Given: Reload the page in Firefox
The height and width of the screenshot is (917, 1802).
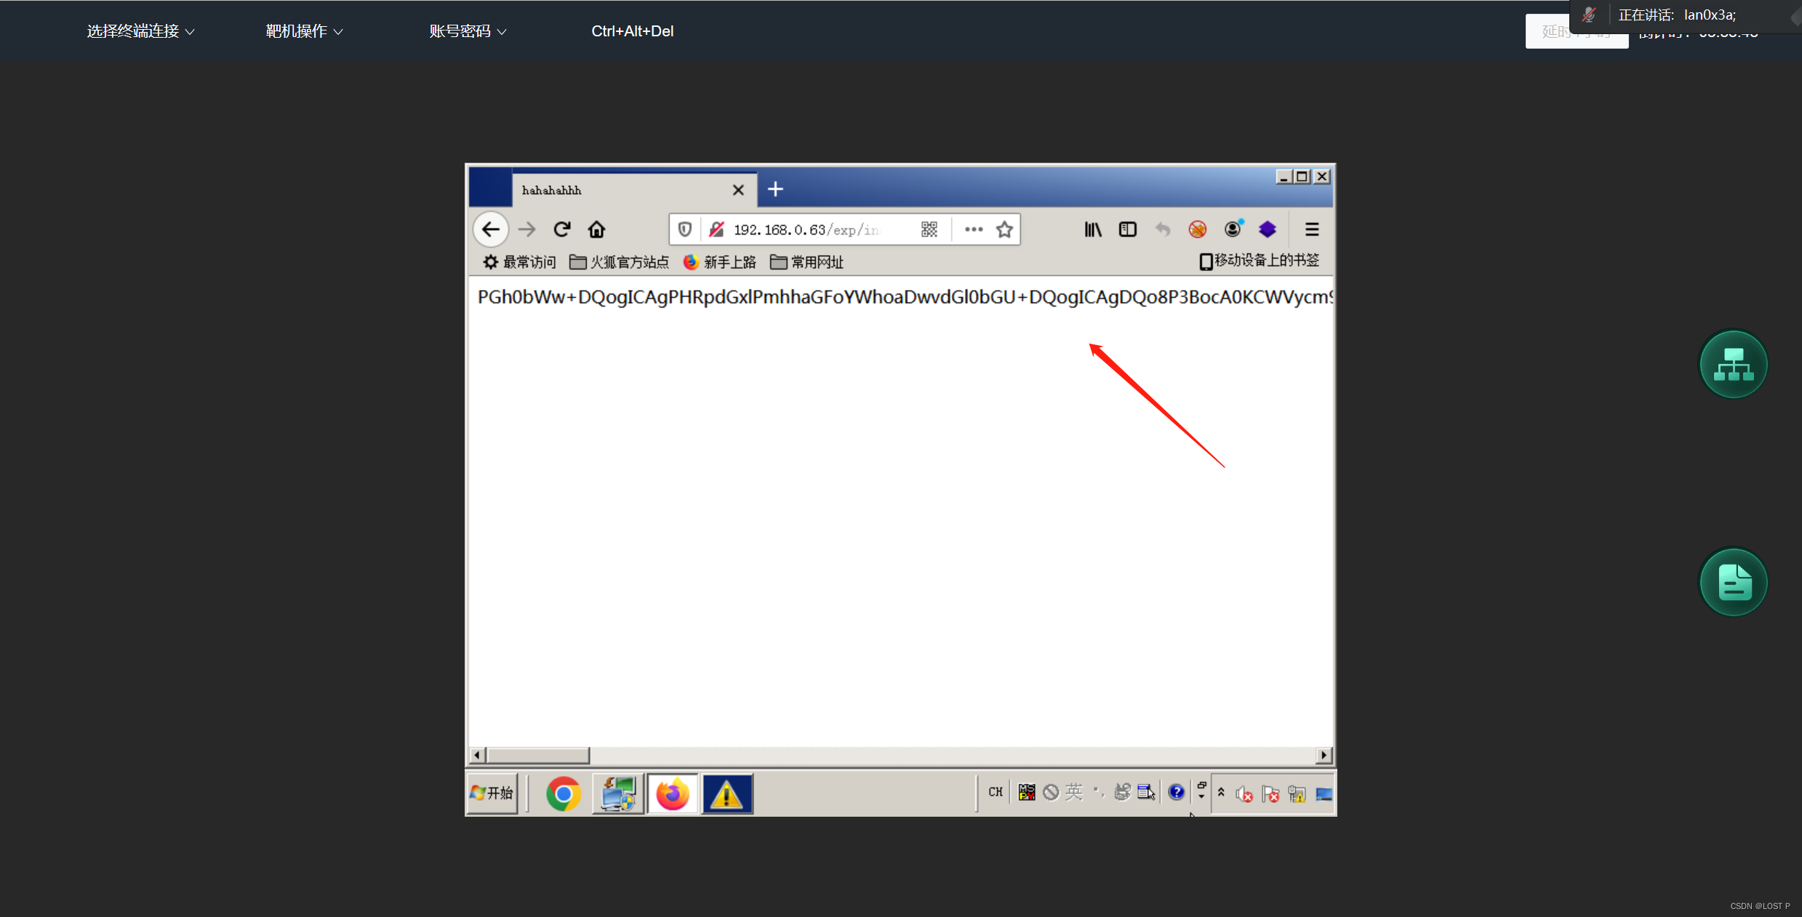Looking at the screenshot, I should [561, 230].
